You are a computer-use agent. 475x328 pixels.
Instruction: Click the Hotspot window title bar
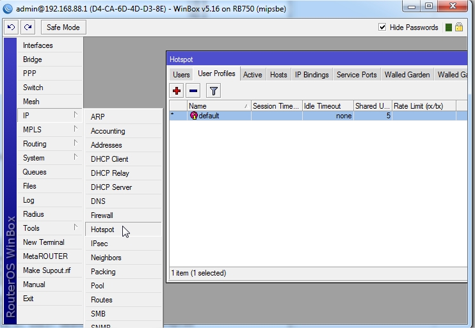[317, 59]
